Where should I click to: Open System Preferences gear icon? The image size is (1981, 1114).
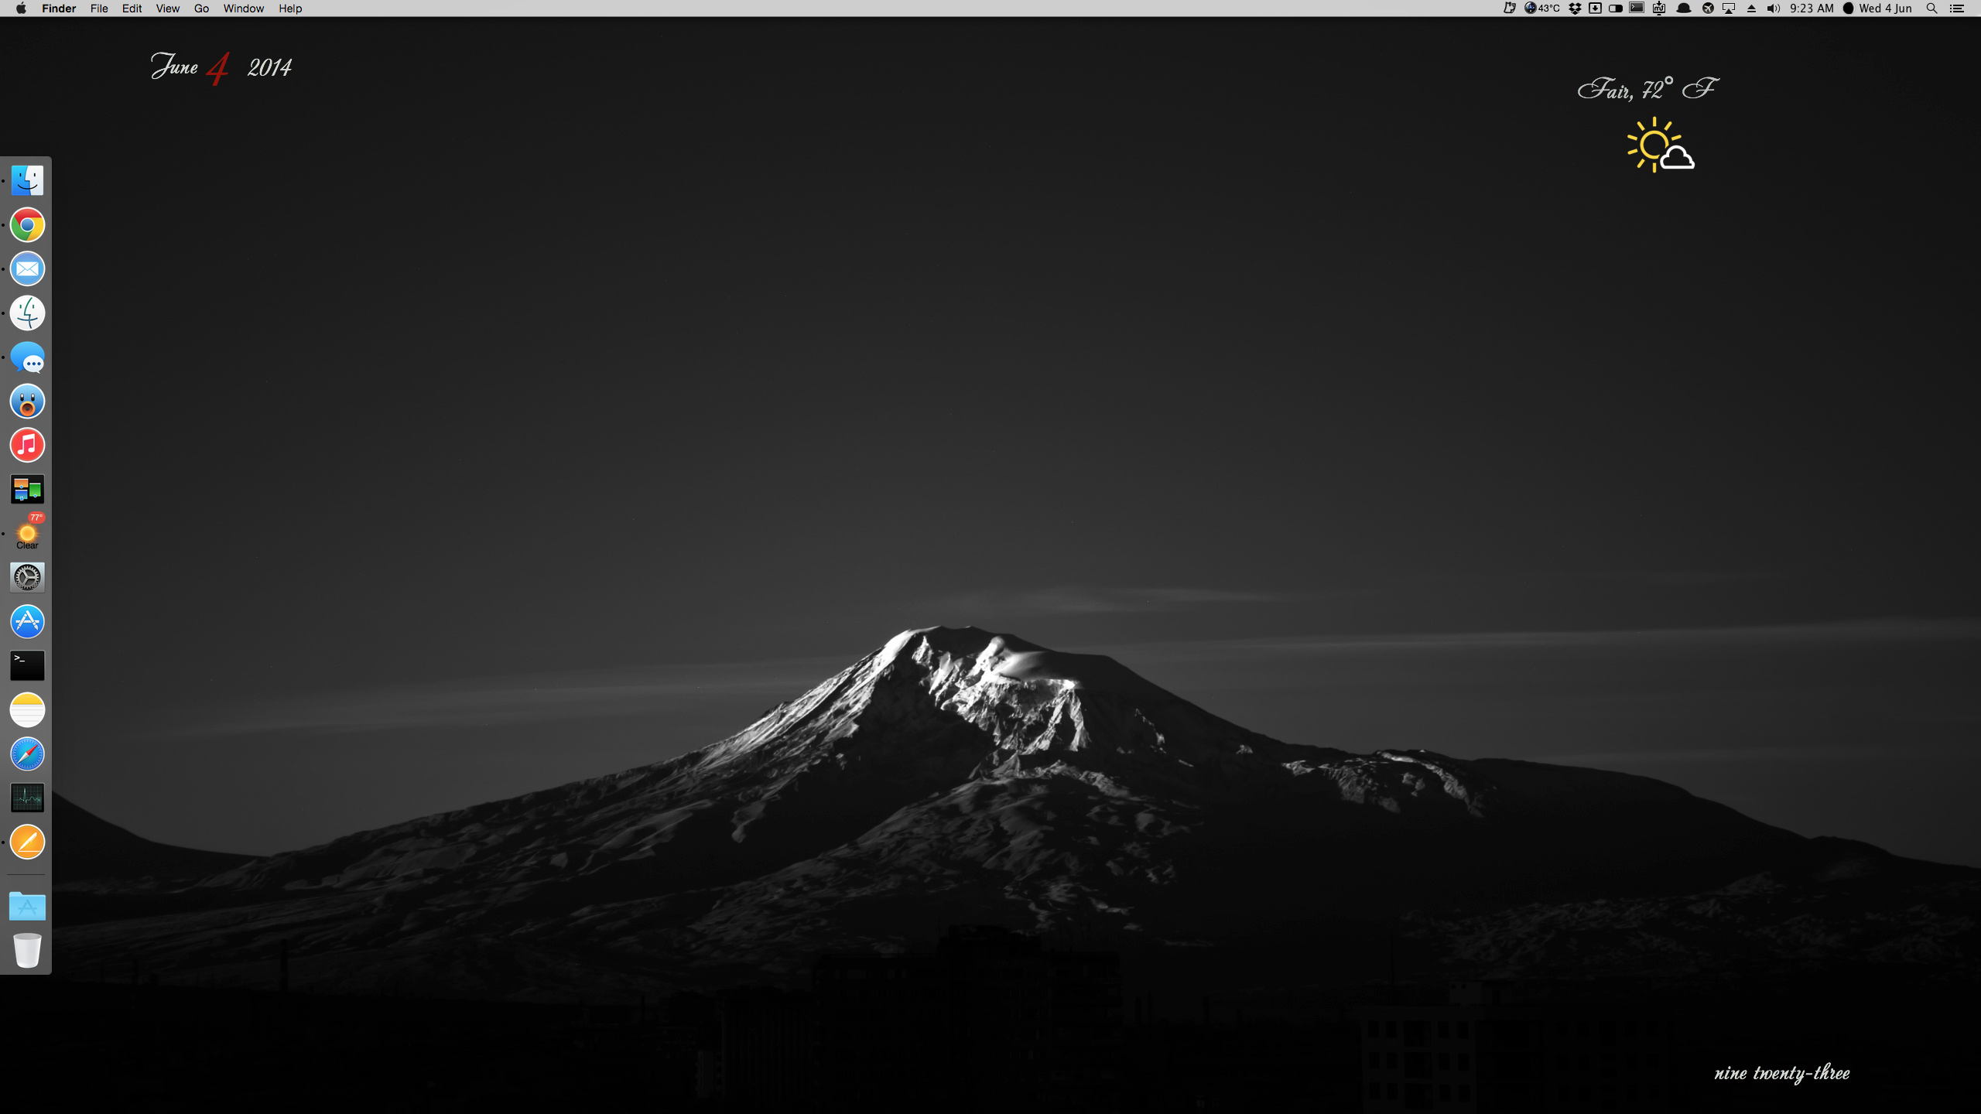point(27,577)
